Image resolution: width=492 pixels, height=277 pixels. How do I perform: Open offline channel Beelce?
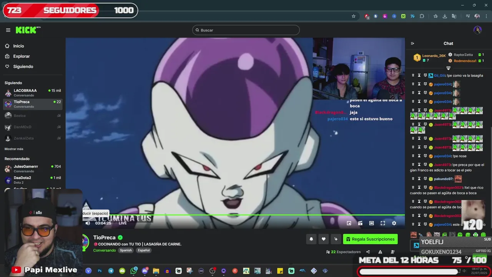[33, 115]
